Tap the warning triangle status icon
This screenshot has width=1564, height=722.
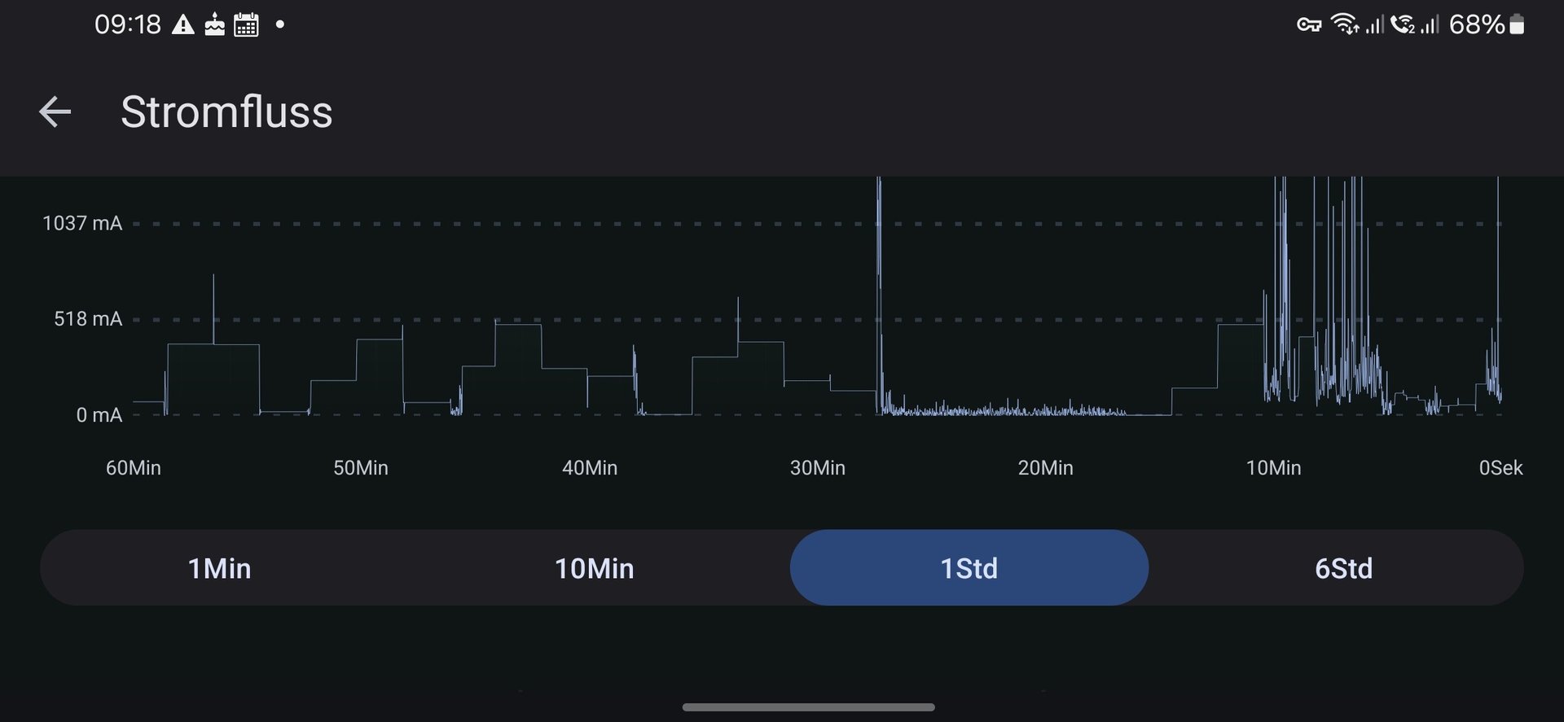[x=183, y=25]
